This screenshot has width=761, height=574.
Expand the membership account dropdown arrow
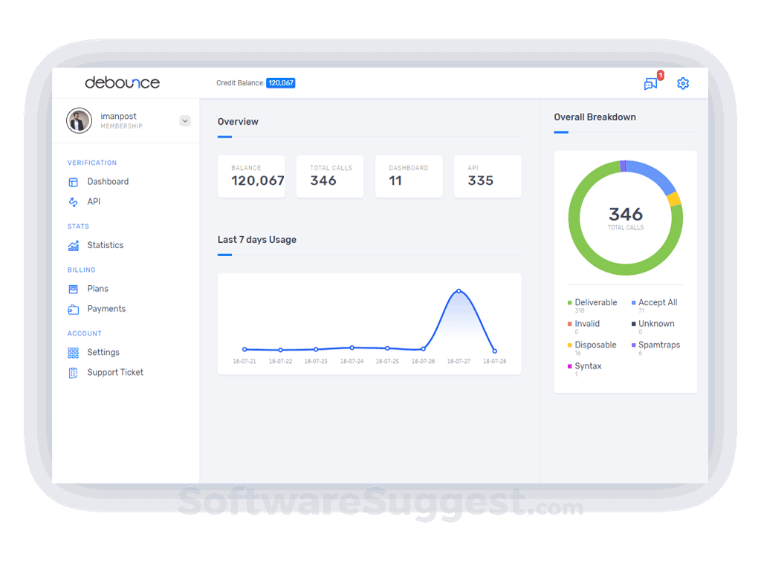pos(184,120)
